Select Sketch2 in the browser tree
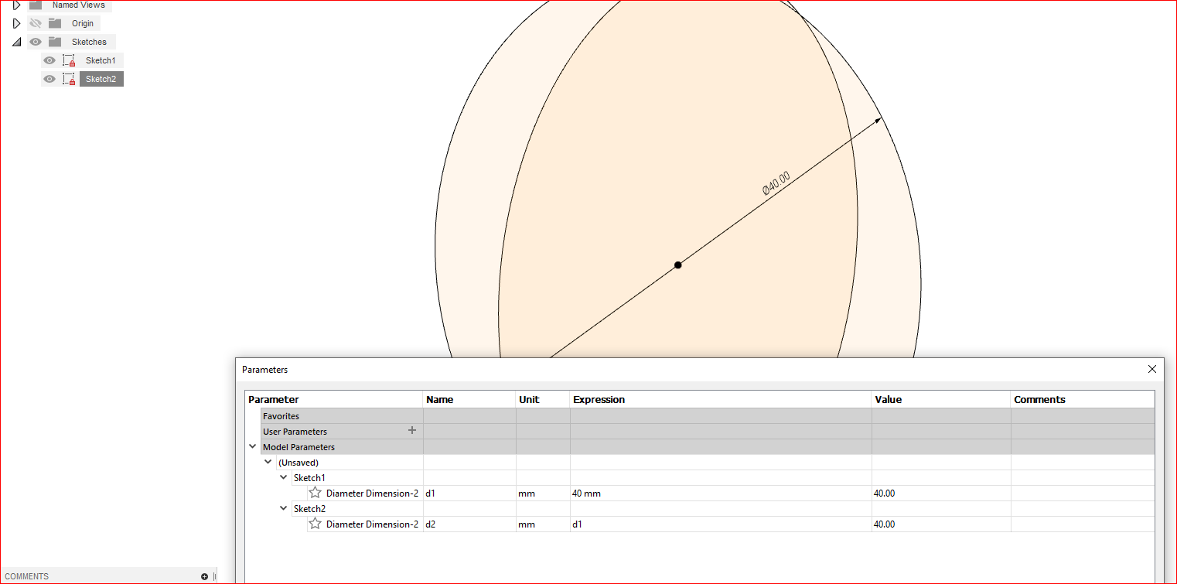This screenshot has height=584, width=1177. pyautogui.click(x=101, y=78)
